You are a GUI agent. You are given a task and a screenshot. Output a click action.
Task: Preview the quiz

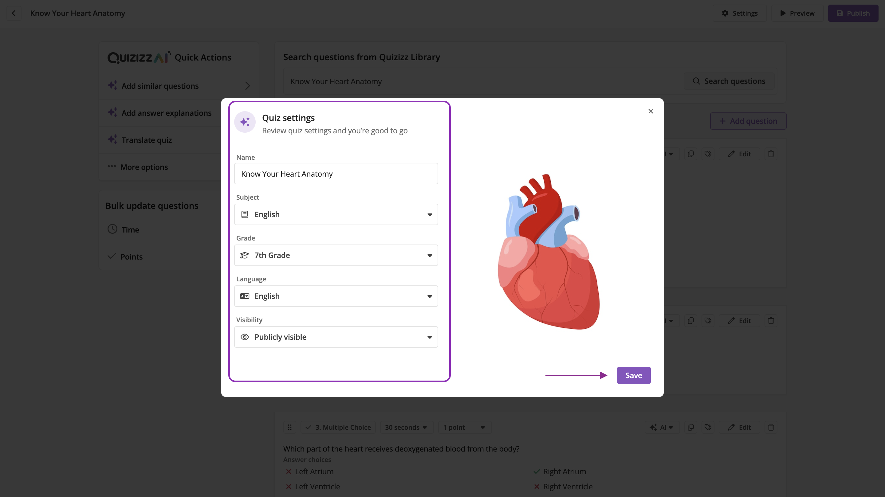(x=797, y=13)
